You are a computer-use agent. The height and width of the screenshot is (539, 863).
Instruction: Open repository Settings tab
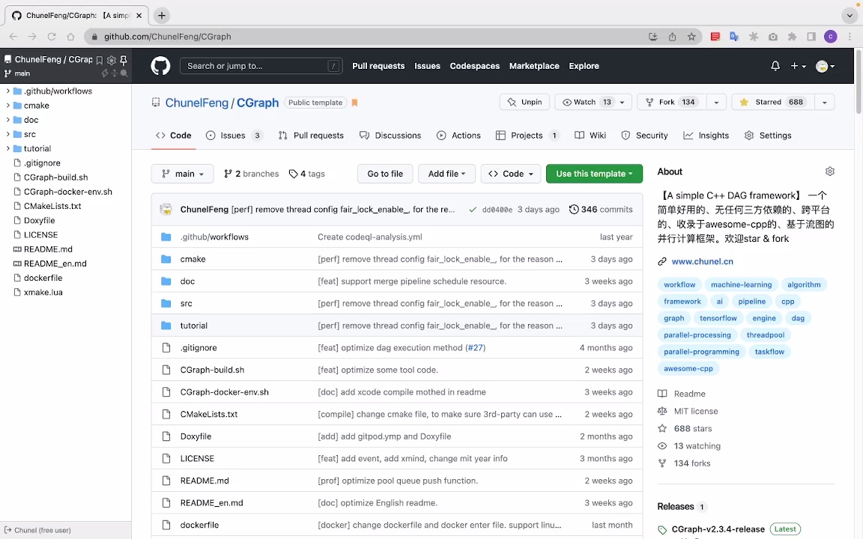click(x=768, y=135)
